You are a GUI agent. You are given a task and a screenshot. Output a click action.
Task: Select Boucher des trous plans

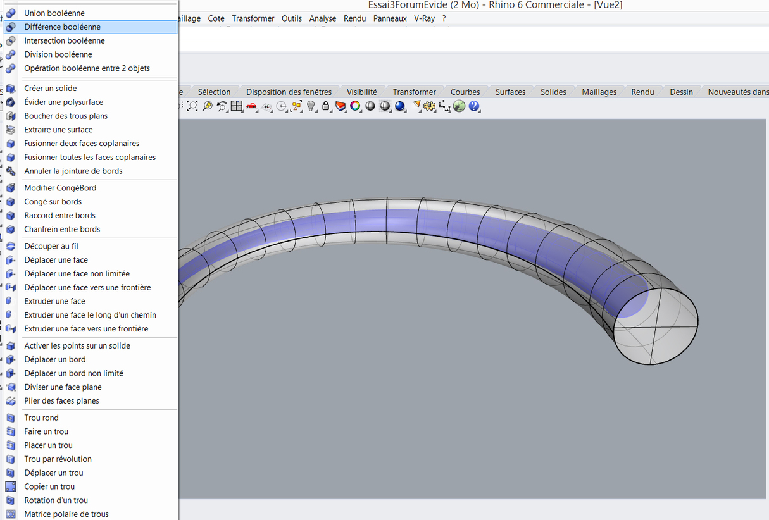[66, 116]
